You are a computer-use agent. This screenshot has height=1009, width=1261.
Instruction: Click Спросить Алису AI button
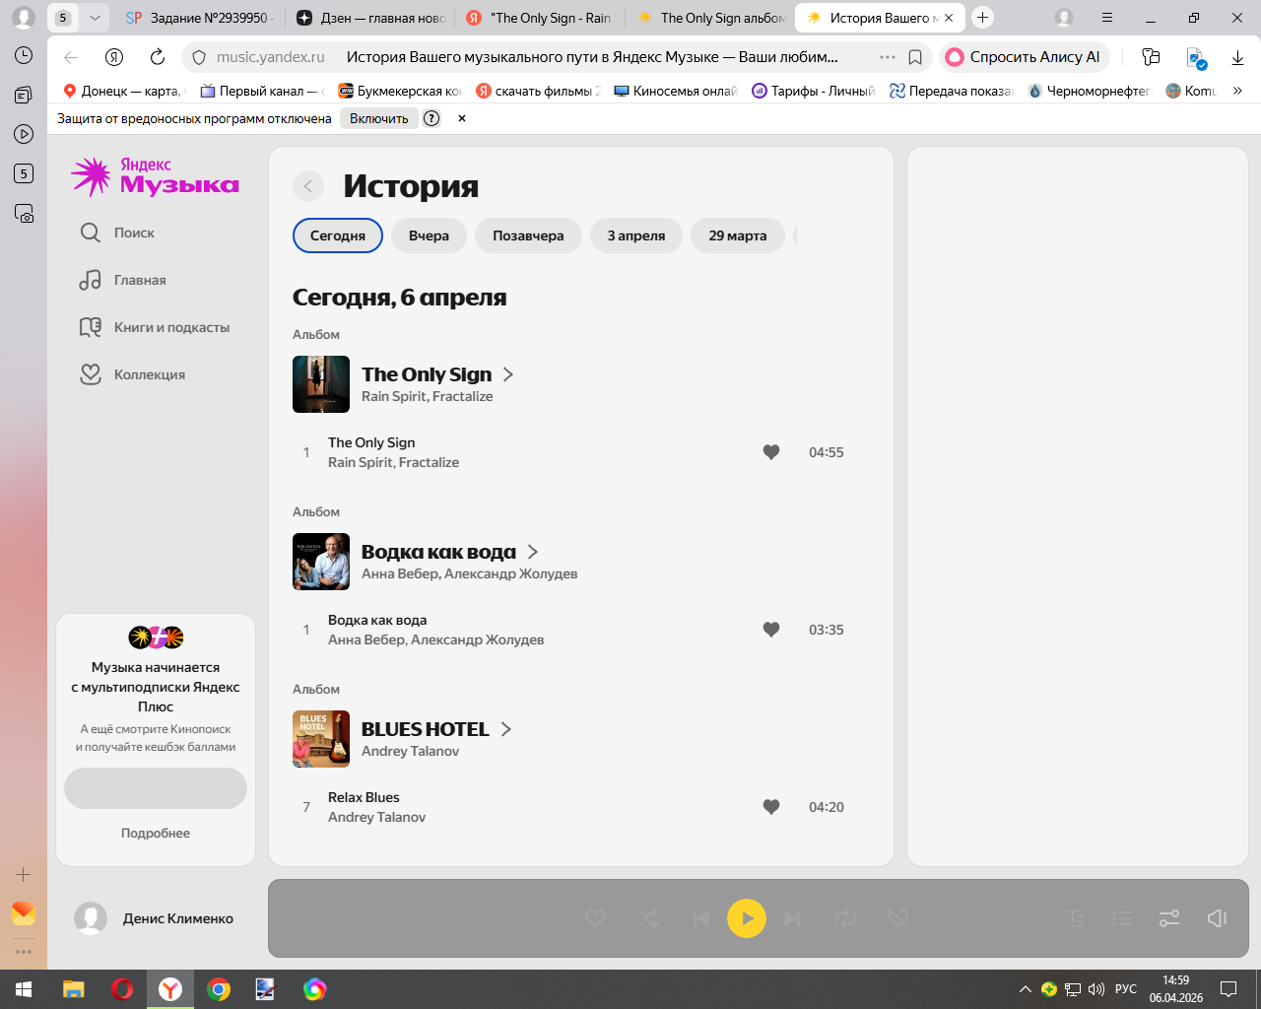pyautogui.click(x=1025, y=57)
